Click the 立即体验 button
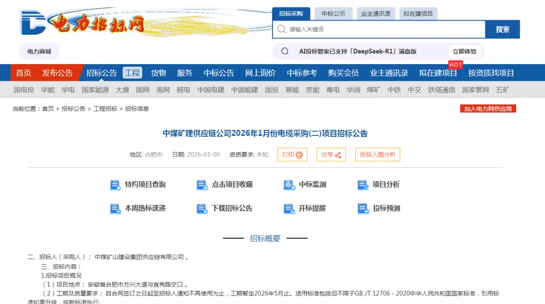The image size is (545, 304). click(464, 52)
